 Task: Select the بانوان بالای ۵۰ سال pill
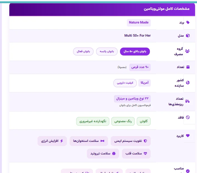point(135,52)
